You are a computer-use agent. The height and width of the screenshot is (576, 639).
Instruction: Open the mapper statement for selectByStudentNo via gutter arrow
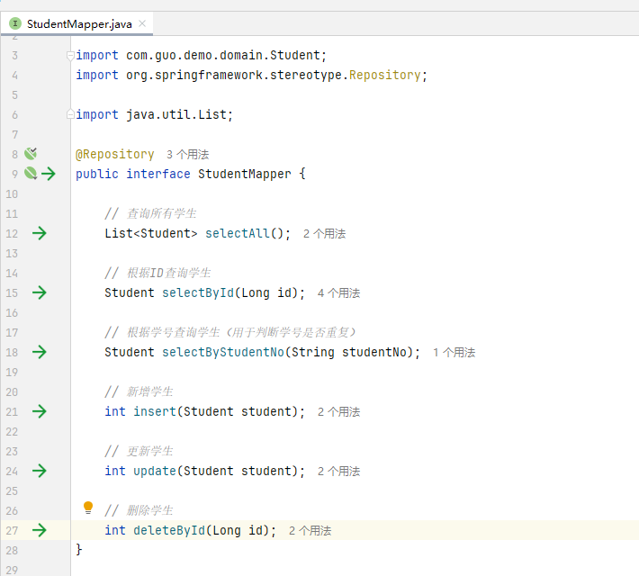coord(40,352)
